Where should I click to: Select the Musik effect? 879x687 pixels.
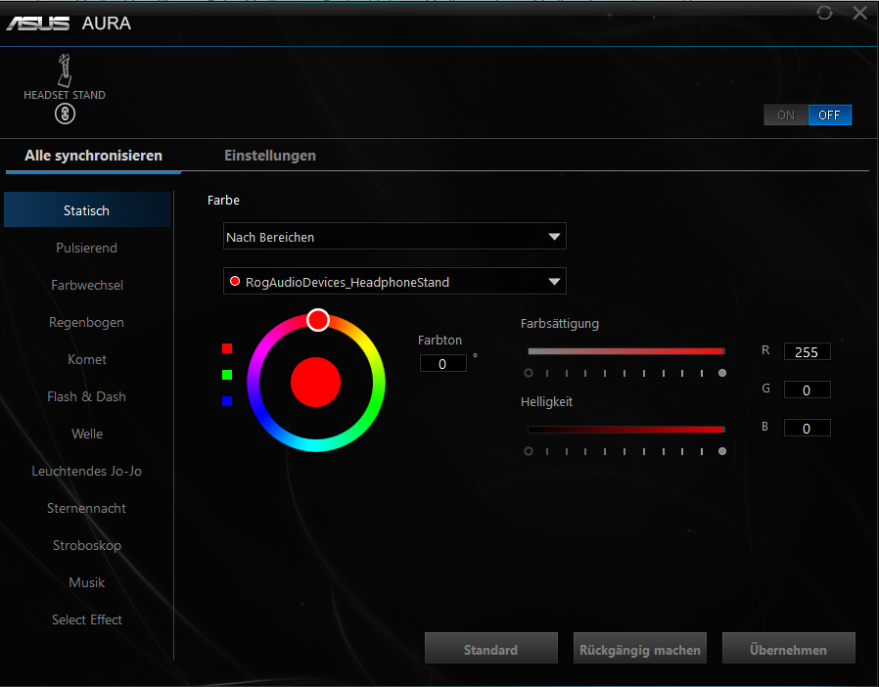(x=87, y=582)
